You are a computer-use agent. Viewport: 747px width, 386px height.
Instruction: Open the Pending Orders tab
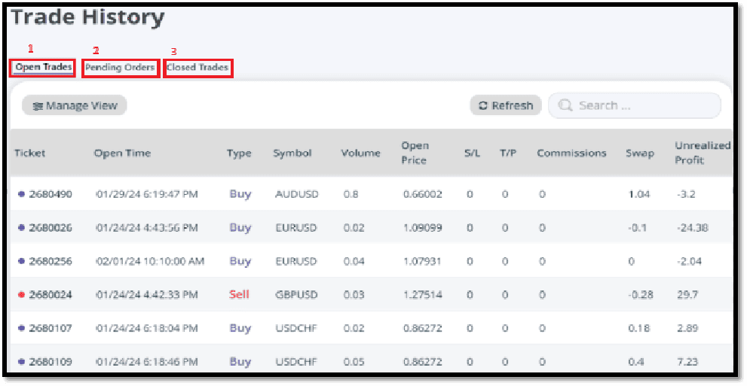click(120, 68)
